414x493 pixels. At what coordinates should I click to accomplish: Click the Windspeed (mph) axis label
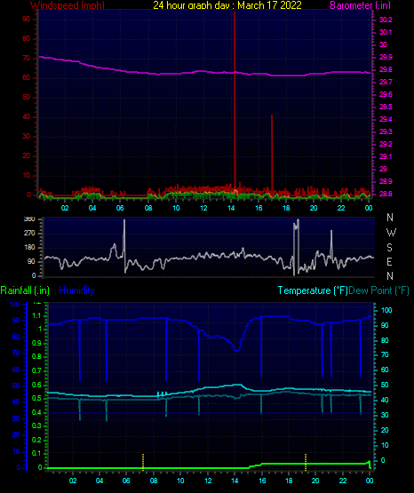click(x=68, y=5)
